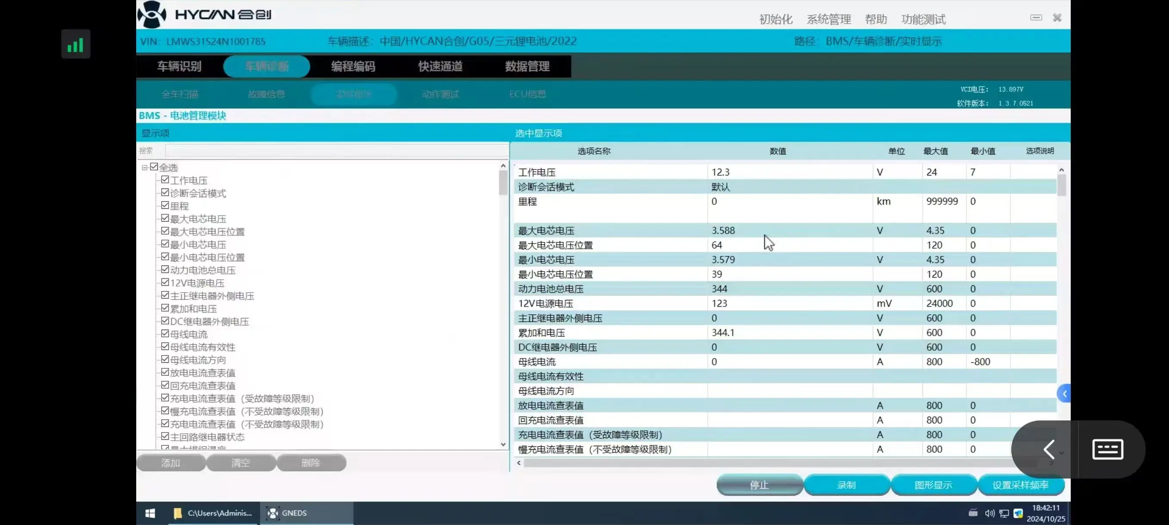Collapse the 全选 tree node
The image size is (1169, 525).
[x=144, y=167]
